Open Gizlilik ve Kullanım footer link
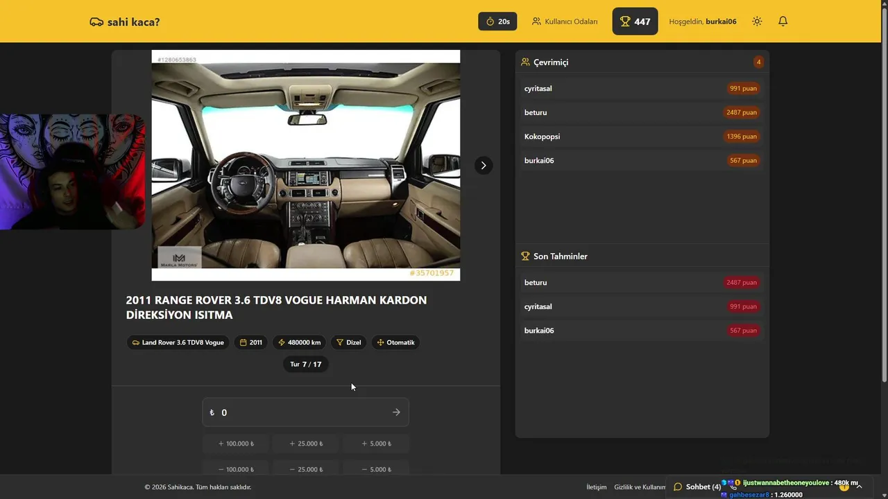This screenshot has height=499, width=888. [x=640, y=487]
